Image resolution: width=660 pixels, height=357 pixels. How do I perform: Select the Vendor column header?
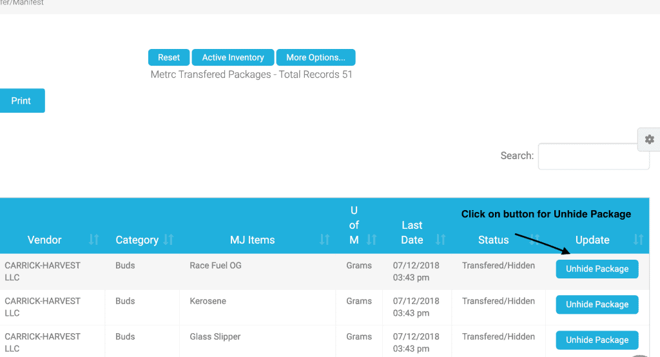44,240
